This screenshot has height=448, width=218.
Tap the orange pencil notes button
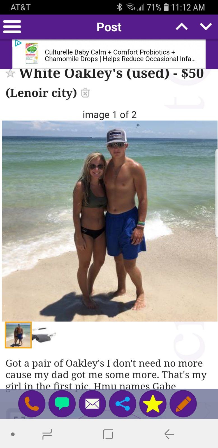pyautogui.click(x=183, y=403)
